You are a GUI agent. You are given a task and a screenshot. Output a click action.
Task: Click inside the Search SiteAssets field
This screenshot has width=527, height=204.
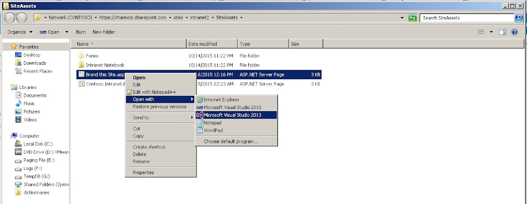click(x=467, y=18)
